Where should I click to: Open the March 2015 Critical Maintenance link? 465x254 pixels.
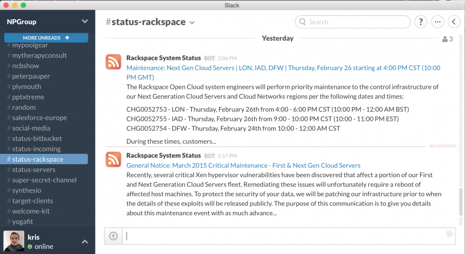tap(243, 165)
